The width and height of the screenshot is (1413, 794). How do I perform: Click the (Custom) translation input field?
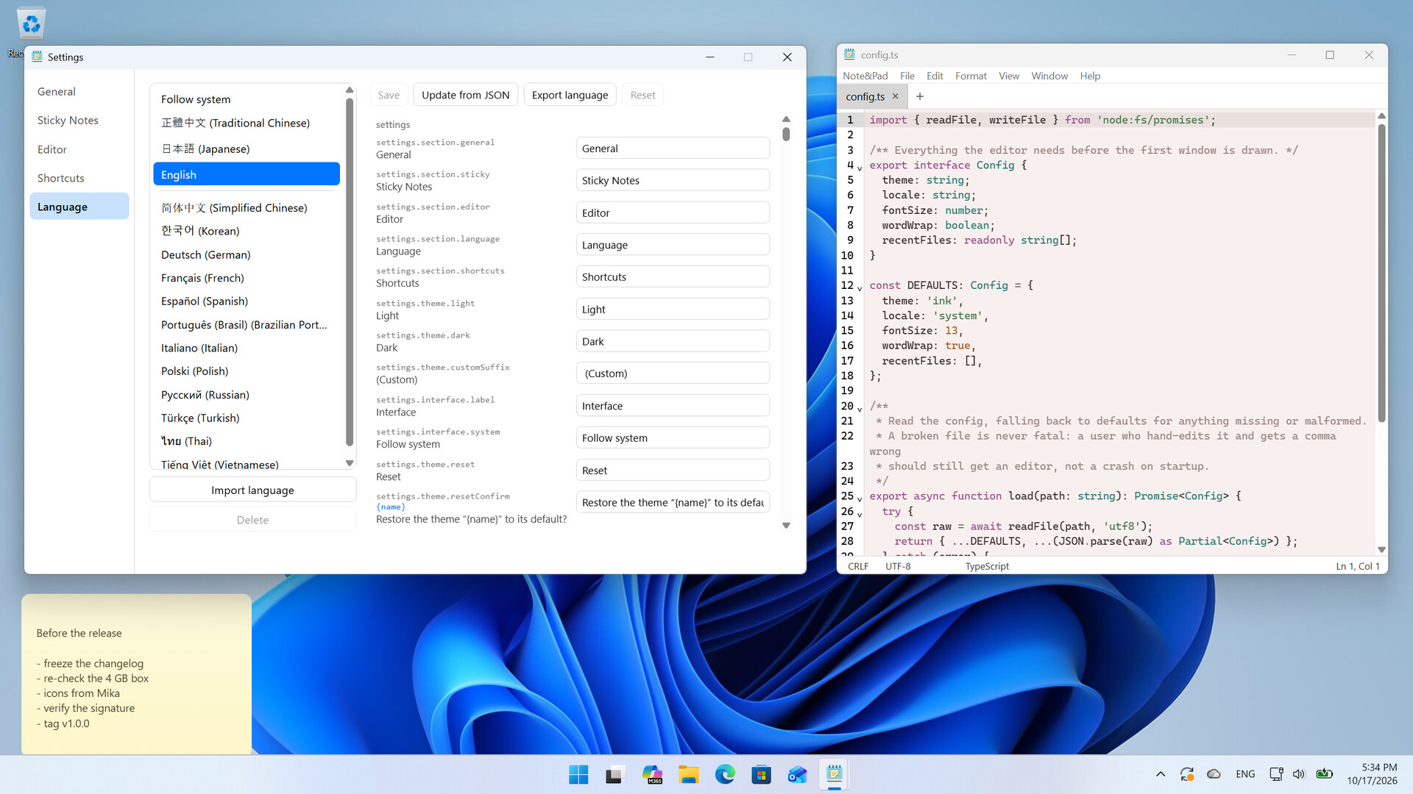click(673, 373)
